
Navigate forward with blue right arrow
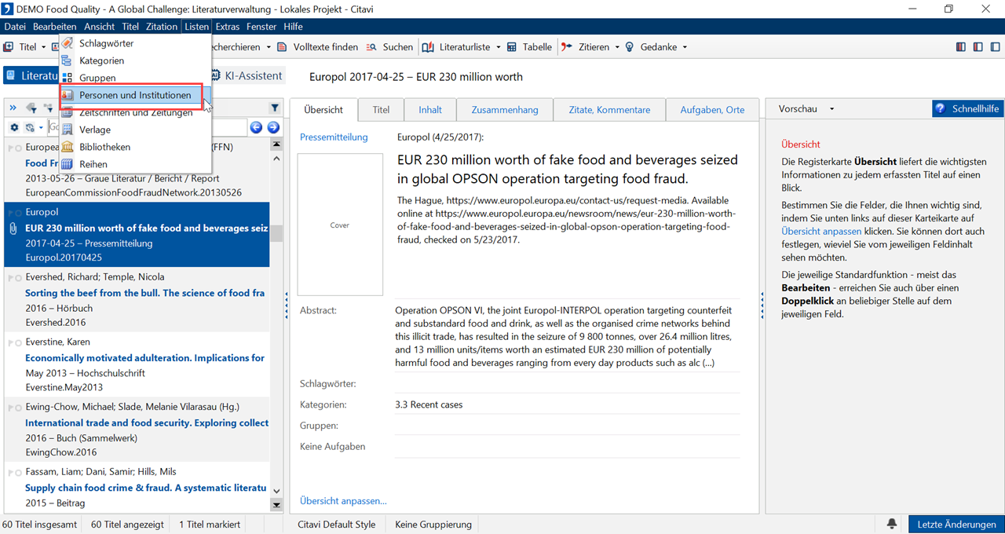point(273,127)
